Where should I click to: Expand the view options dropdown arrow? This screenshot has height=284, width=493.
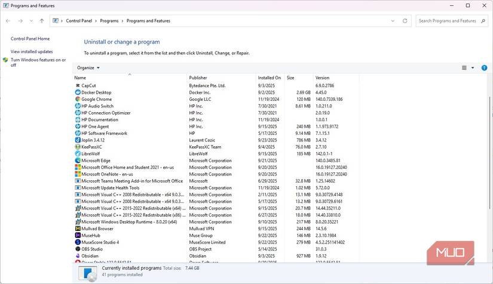point(473,68)
